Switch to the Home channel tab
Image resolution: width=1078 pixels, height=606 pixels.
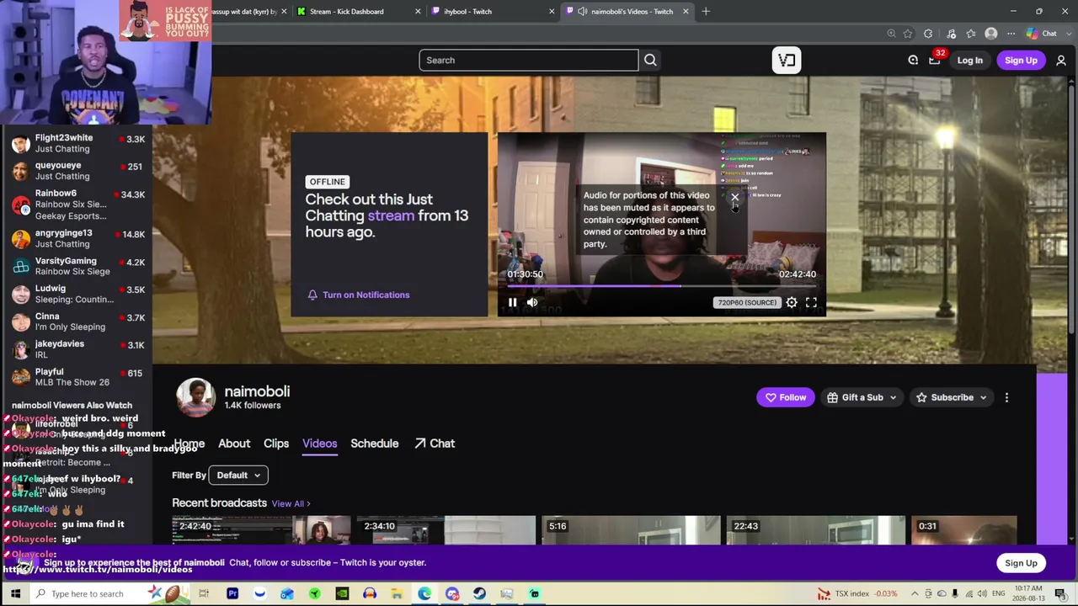[189, 444]
